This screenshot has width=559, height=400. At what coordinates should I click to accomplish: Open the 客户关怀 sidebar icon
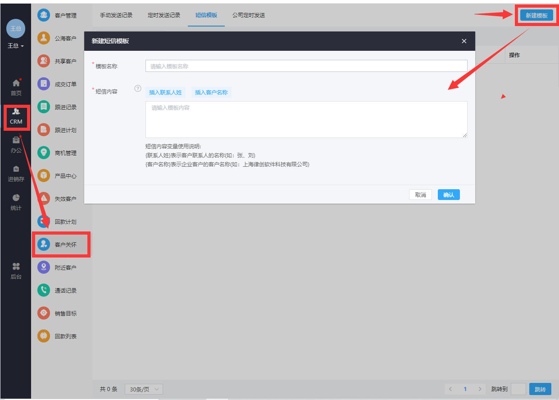click(x=44, y=244)
